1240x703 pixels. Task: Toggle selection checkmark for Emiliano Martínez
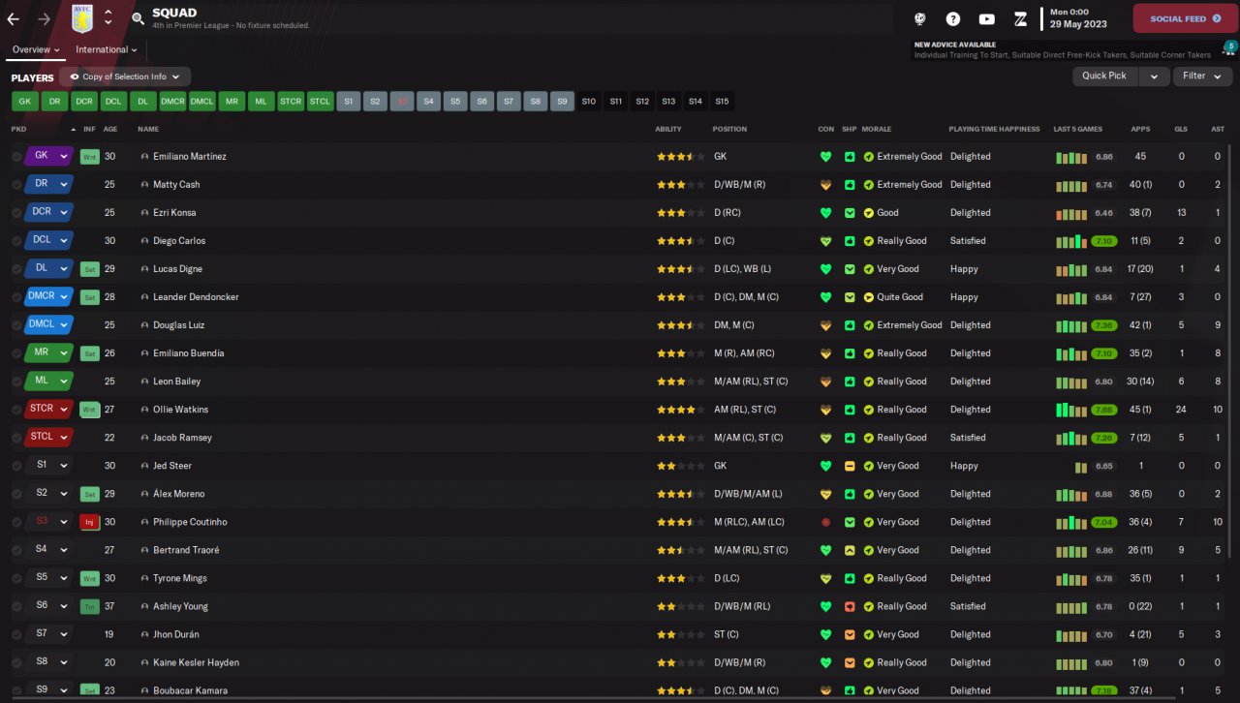pos(16,157)
